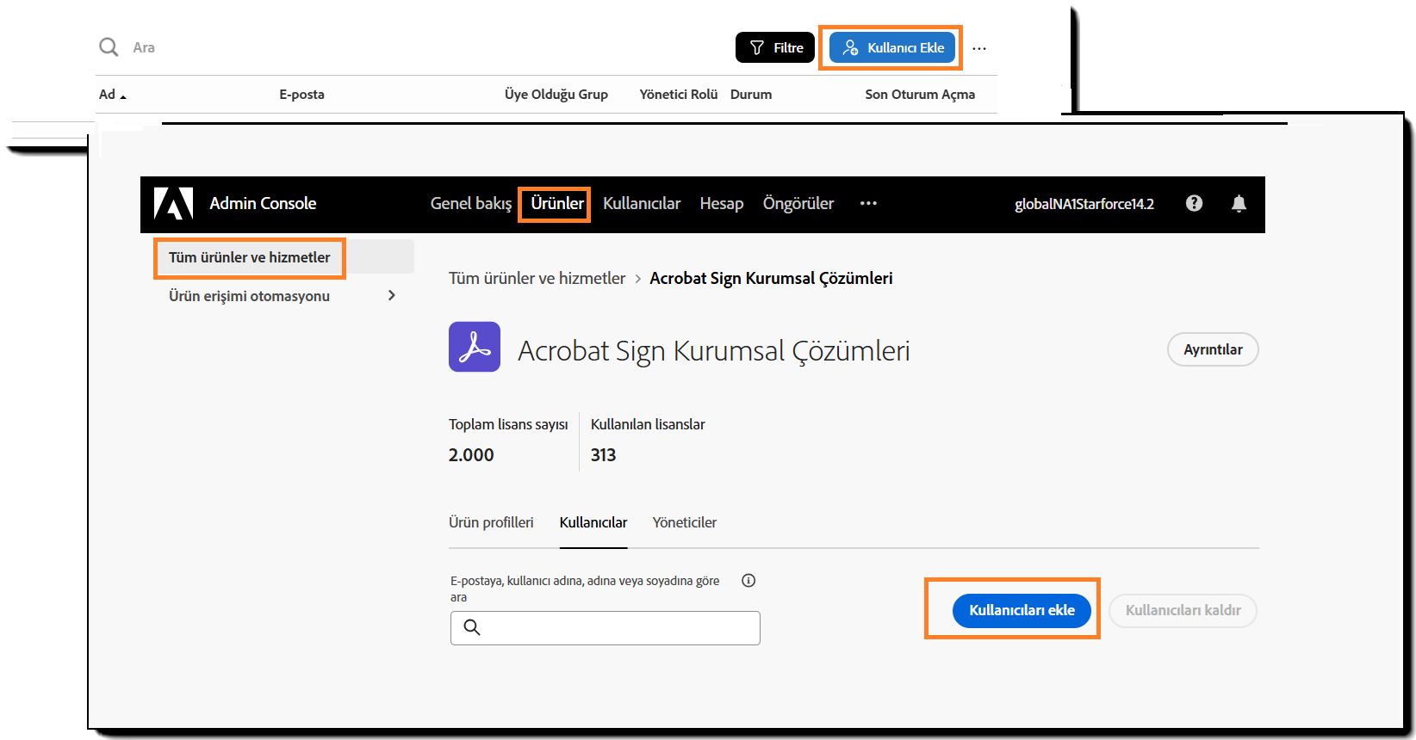Click the Filtre button

click(775, 47)
